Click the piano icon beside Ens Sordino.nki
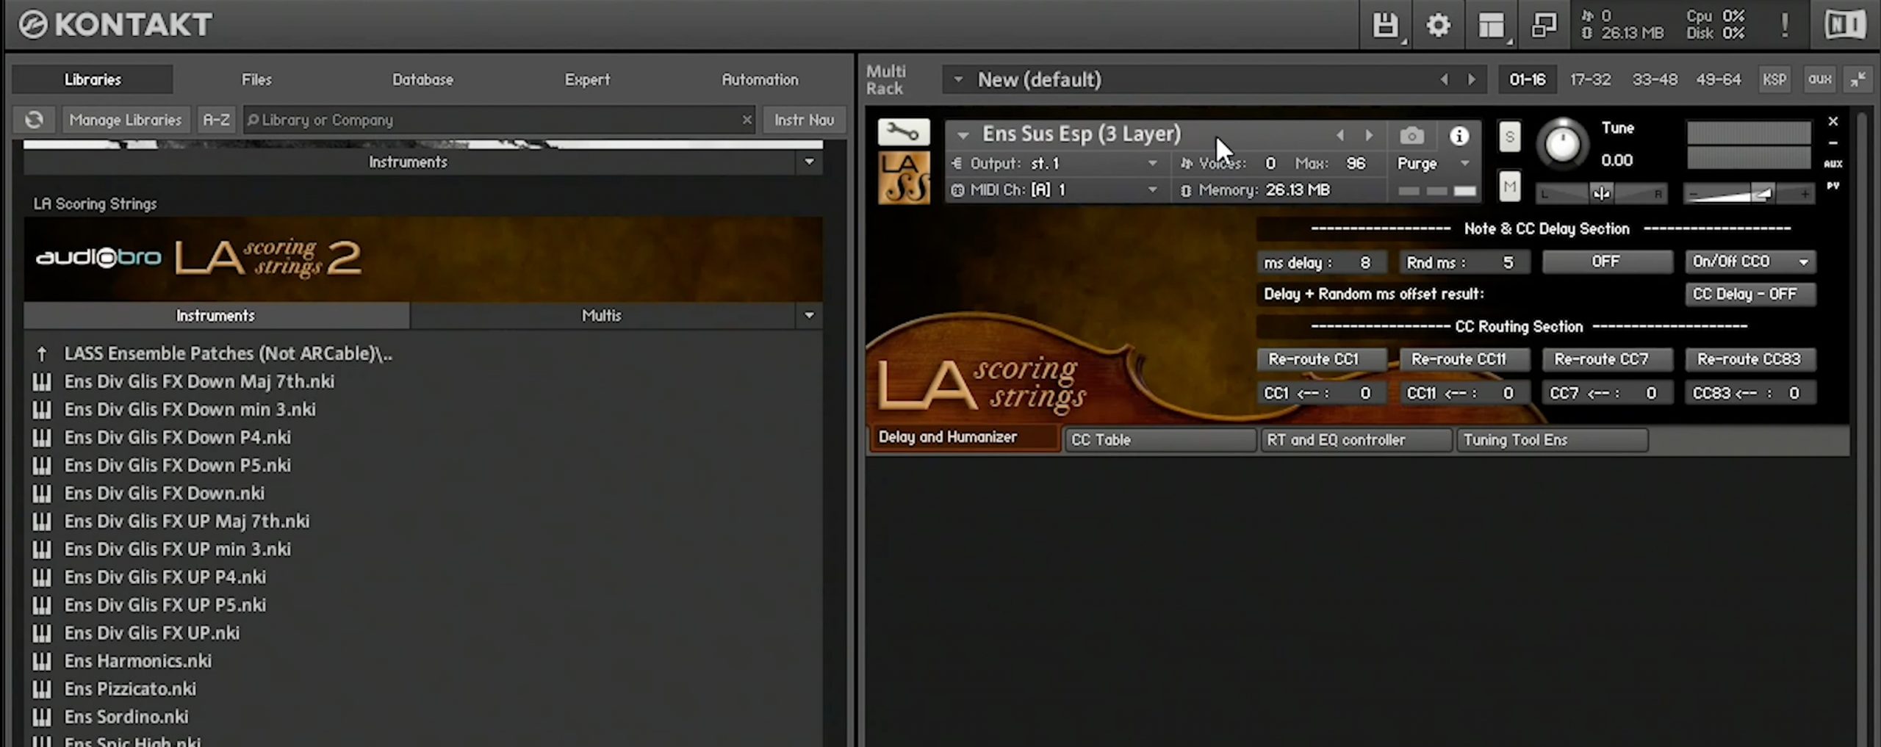Screen dimensions: 1881x747 click(42, 717)
